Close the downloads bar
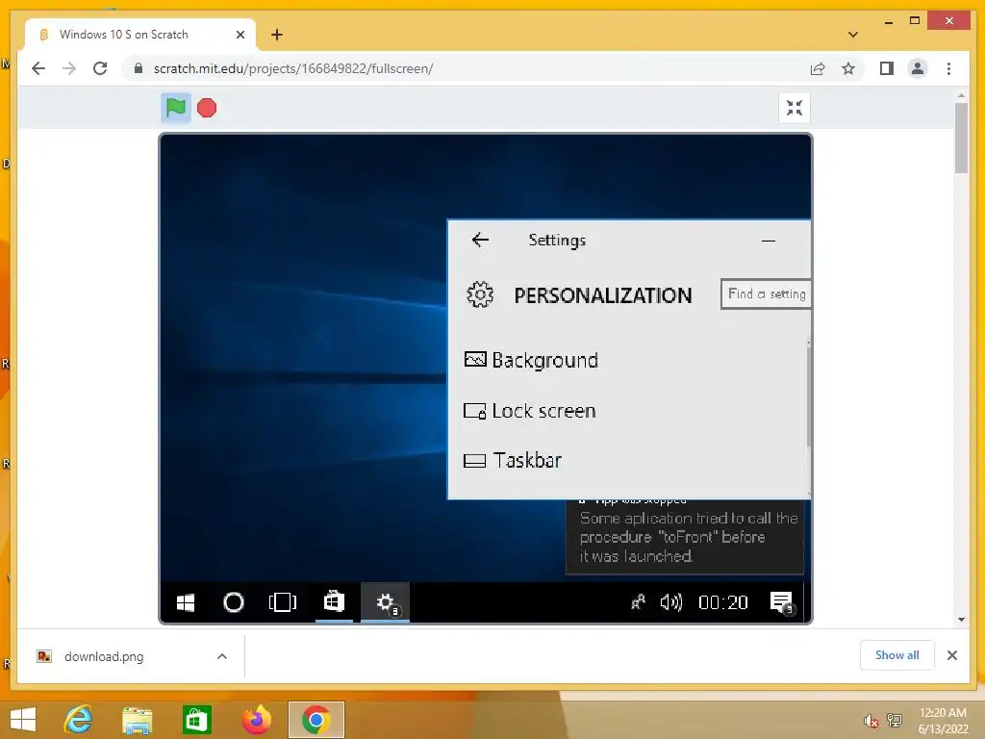 click(952, 655)
